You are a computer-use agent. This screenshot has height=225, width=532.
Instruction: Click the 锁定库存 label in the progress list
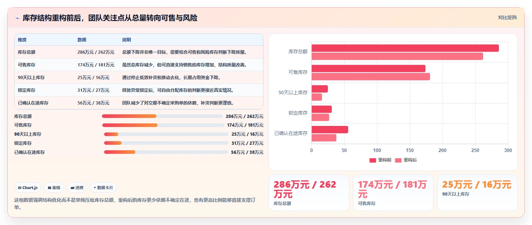pos(23,143)
